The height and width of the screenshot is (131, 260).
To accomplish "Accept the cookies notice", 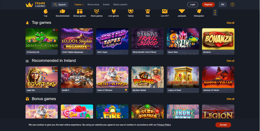I will (223, 125).
